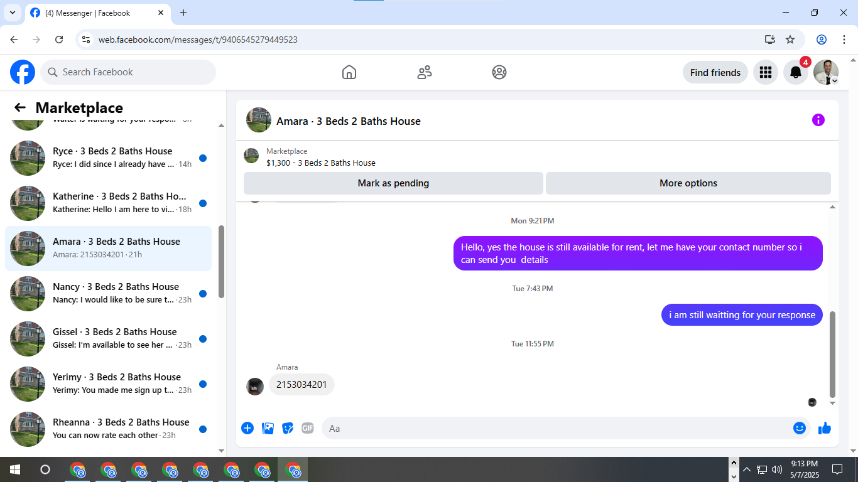Click Amara · 3 Beds 2 Baths House header title
The height and width of the screenshot is (482, 858).
[349, 121]
